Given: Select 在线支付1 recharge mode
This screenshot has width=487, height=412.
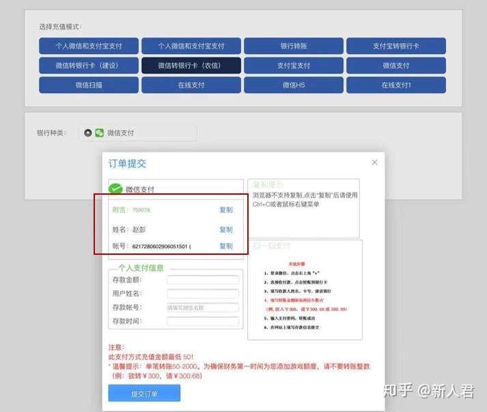Looking at the screenshot, I should (x=396, y=85).
